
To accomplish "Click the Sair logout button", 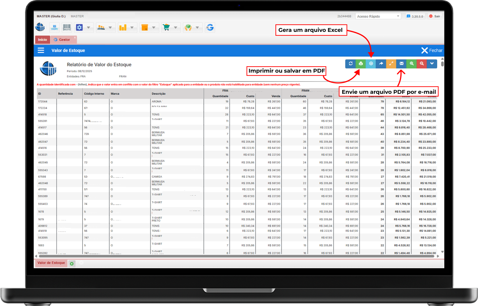I will (x=435, y=16).
